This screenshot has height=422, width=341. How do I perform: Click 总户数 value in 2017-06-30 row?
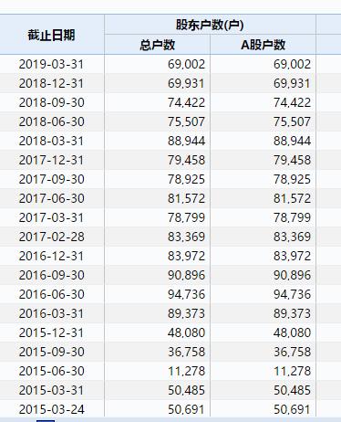coord(186,198)
